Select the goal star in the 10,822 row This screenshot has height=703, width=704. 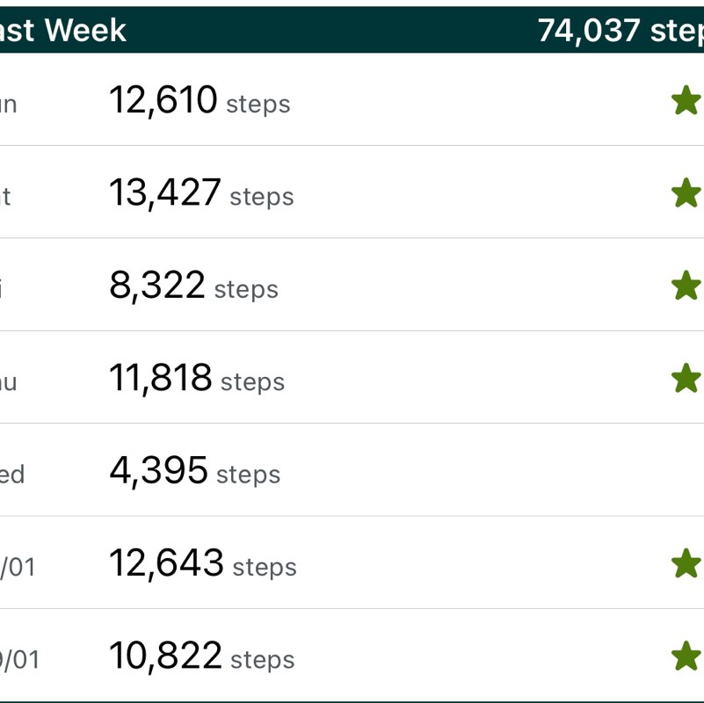tap(686, 656)
